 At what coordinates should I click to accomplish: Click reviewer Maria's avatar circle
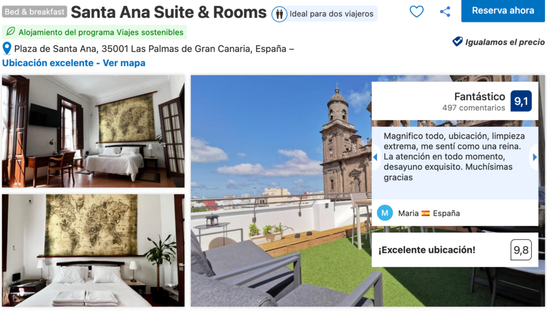point(385,213)
